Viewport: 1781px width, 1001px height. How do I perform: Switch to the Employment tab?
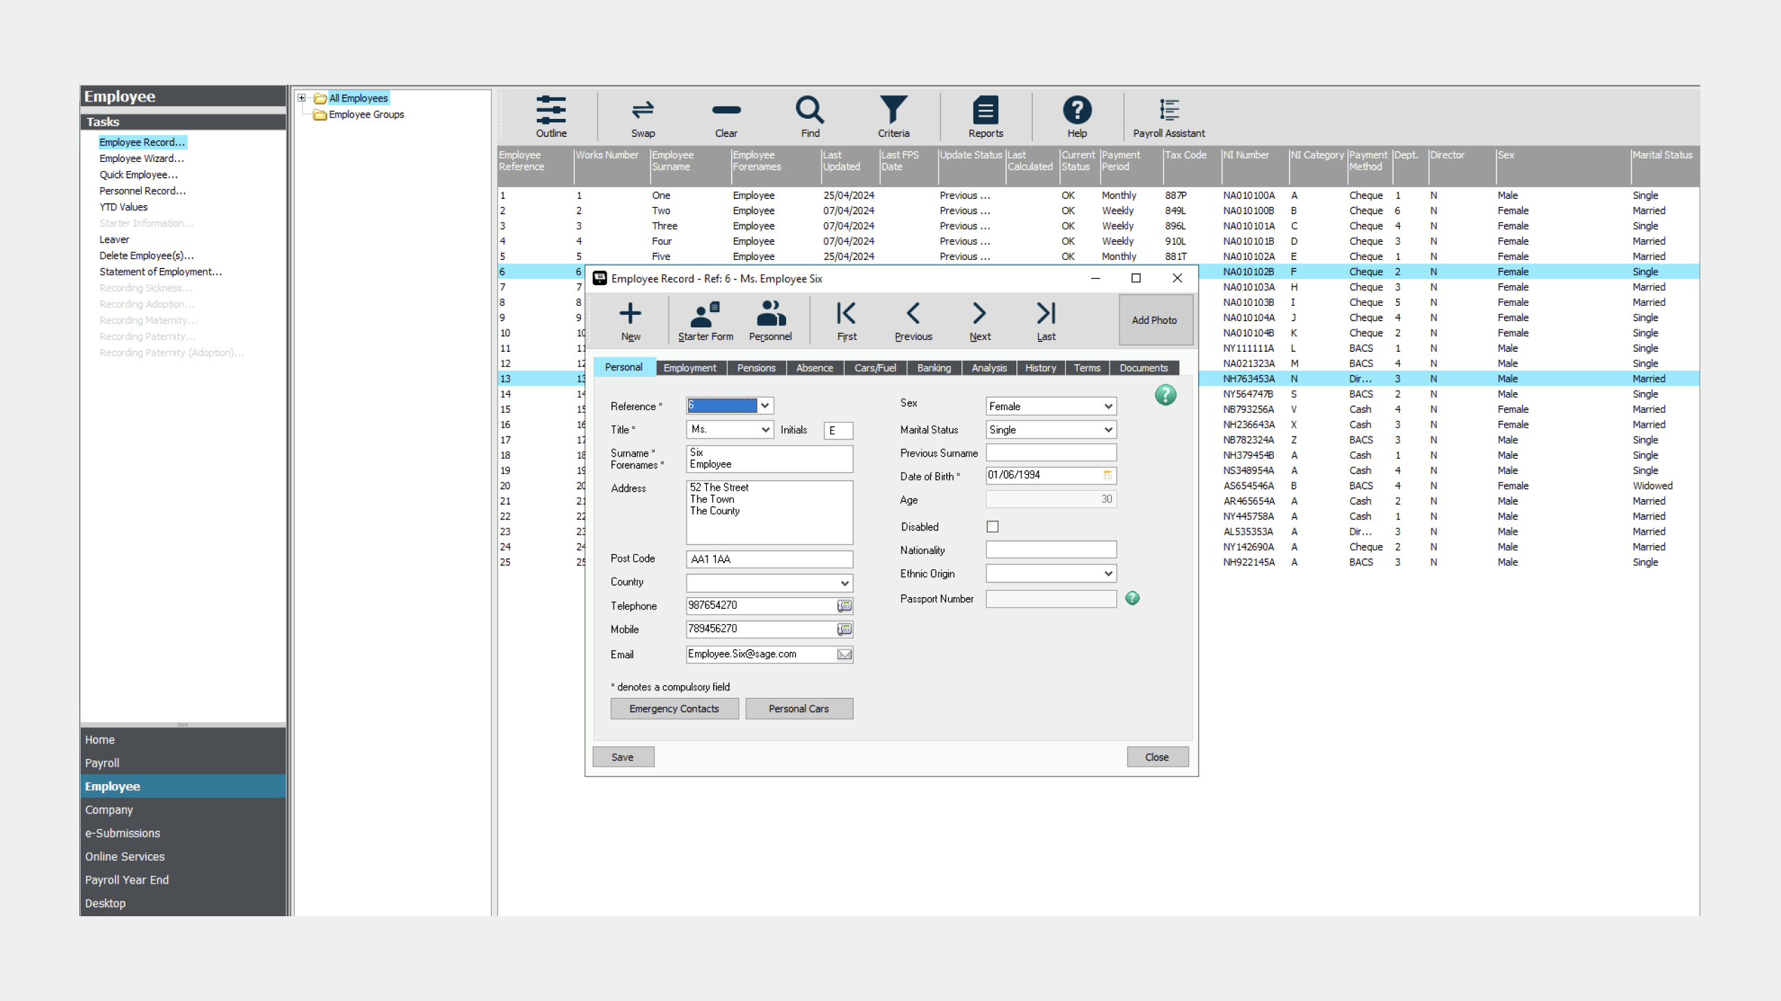point(689,368)
